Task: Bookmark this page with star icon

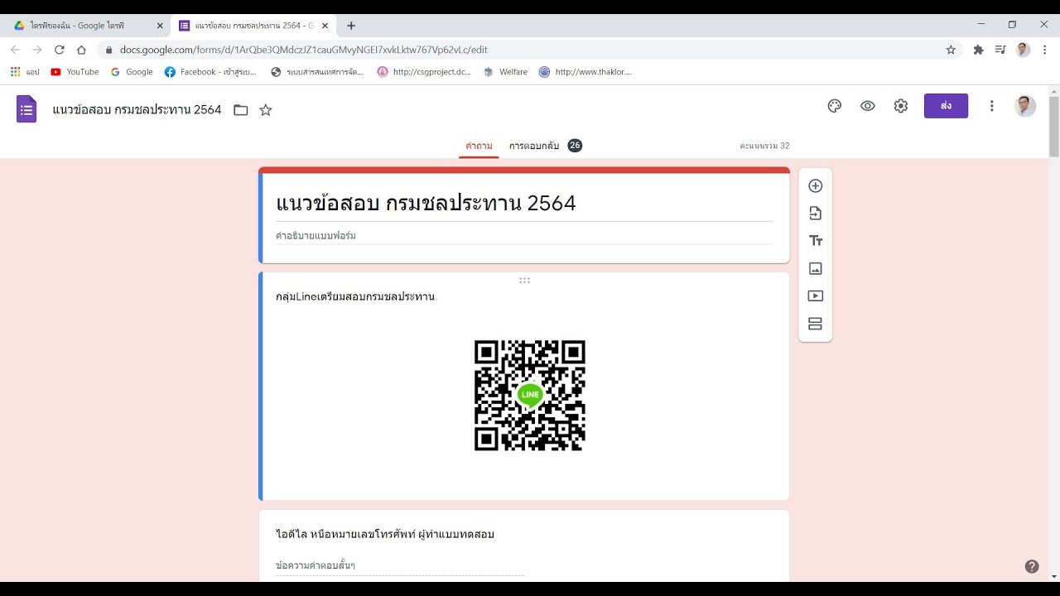Action: pos(951,50)
